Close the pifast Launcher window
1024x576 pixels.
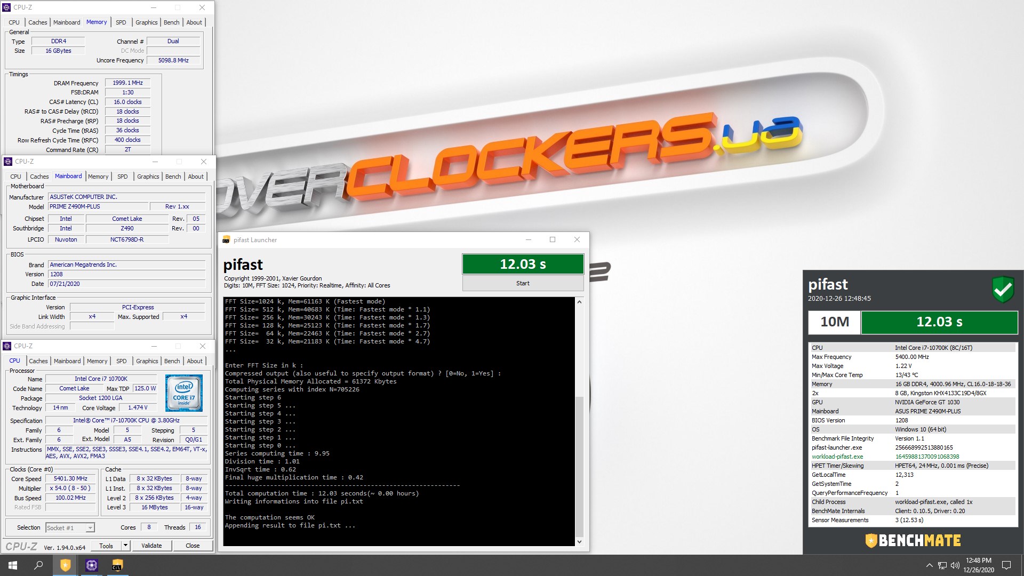[577, 240]
